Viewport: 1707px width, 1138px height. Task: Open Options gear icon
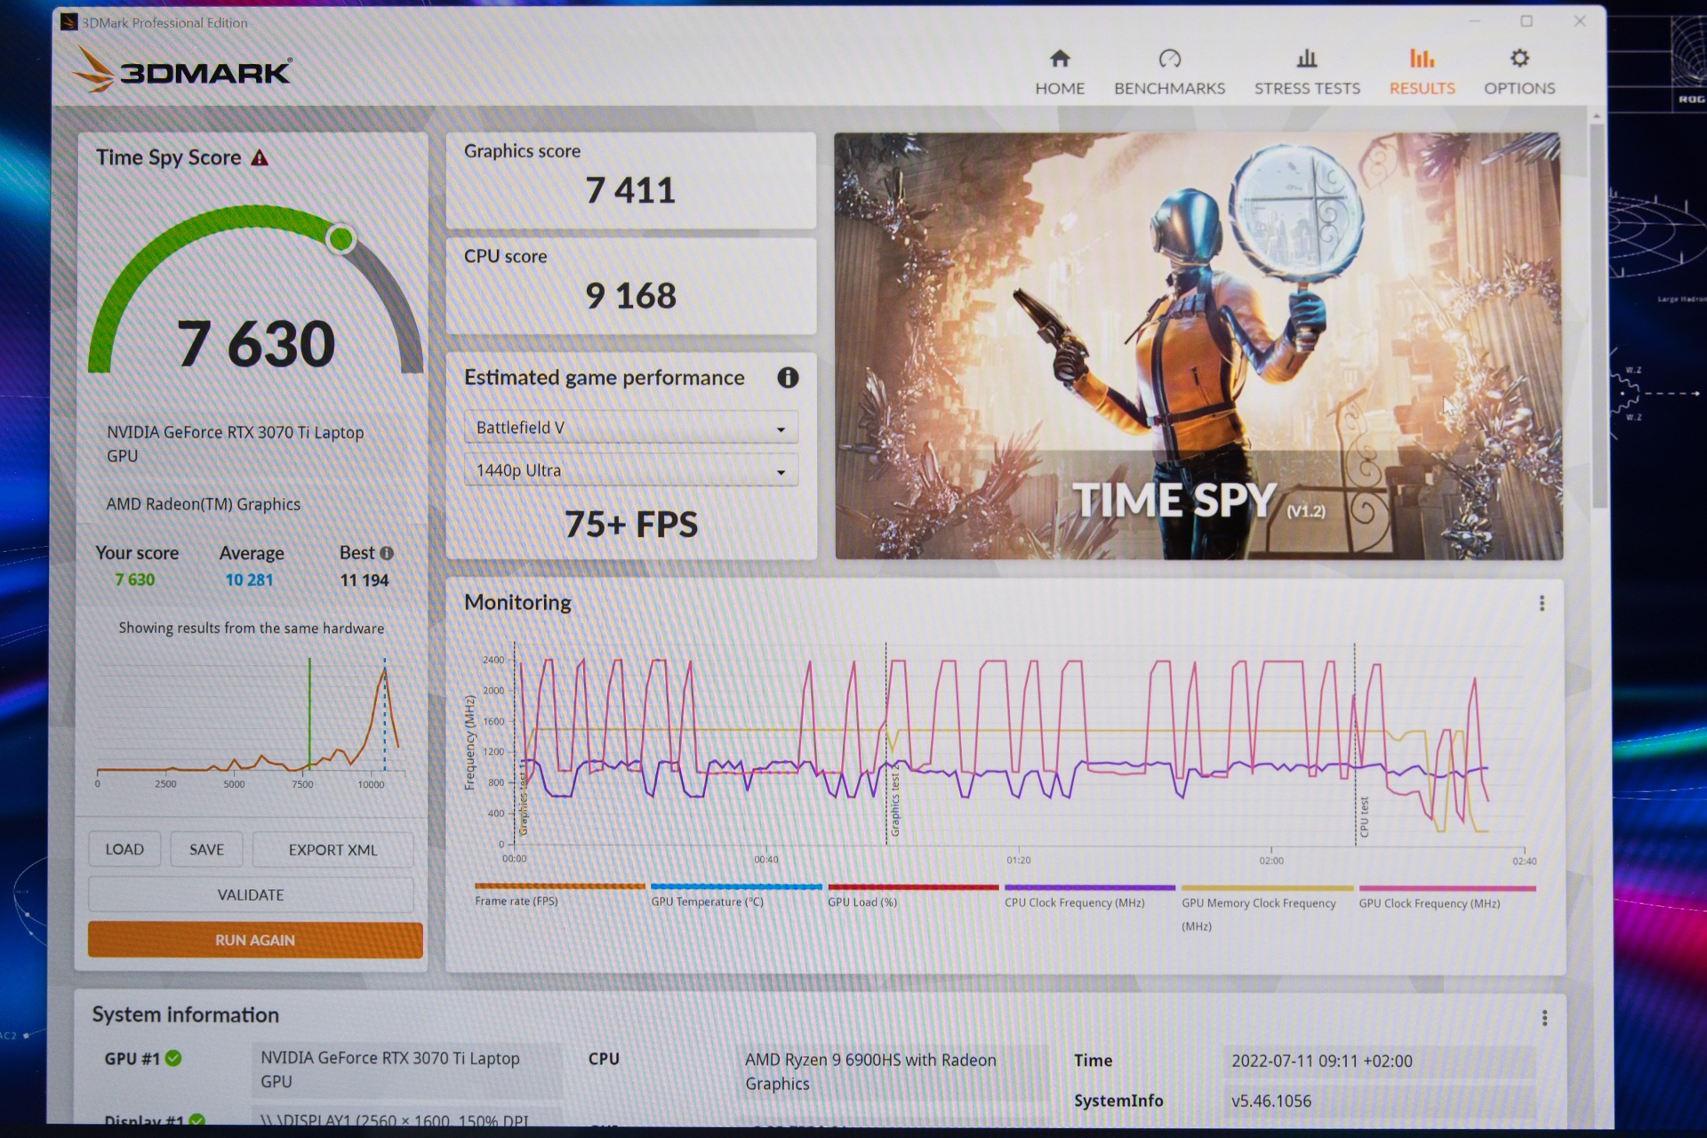pos(1519,60)
